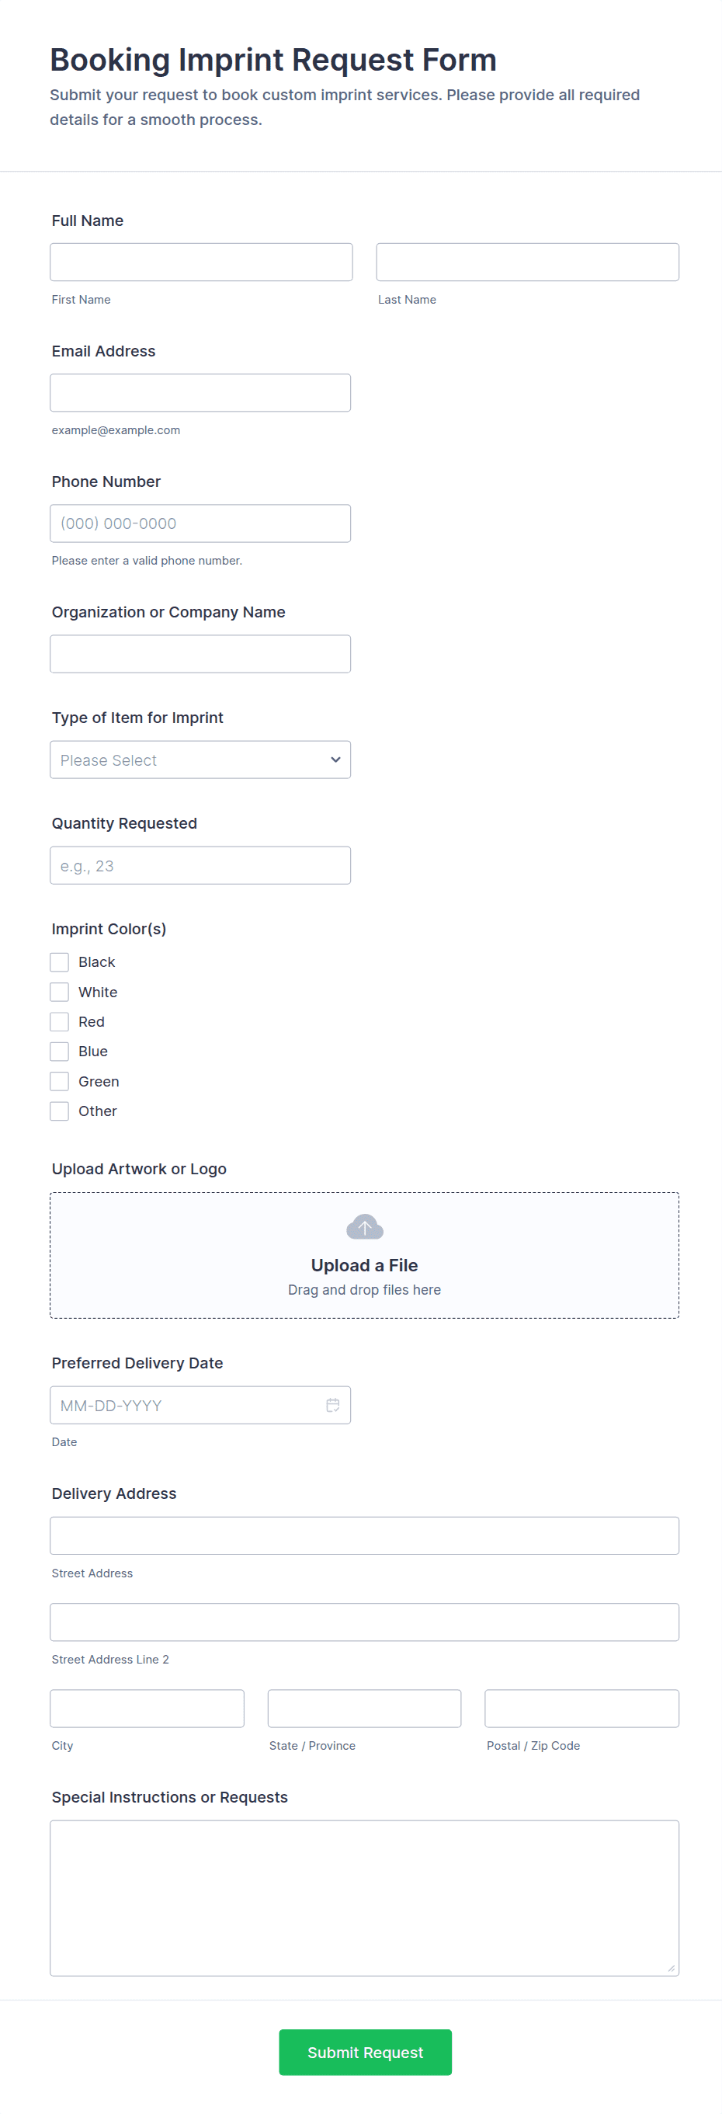This screenshot has height=2114, width=722.
Task: Focus the Organization or Company Name field
Action: click(200, 654)
